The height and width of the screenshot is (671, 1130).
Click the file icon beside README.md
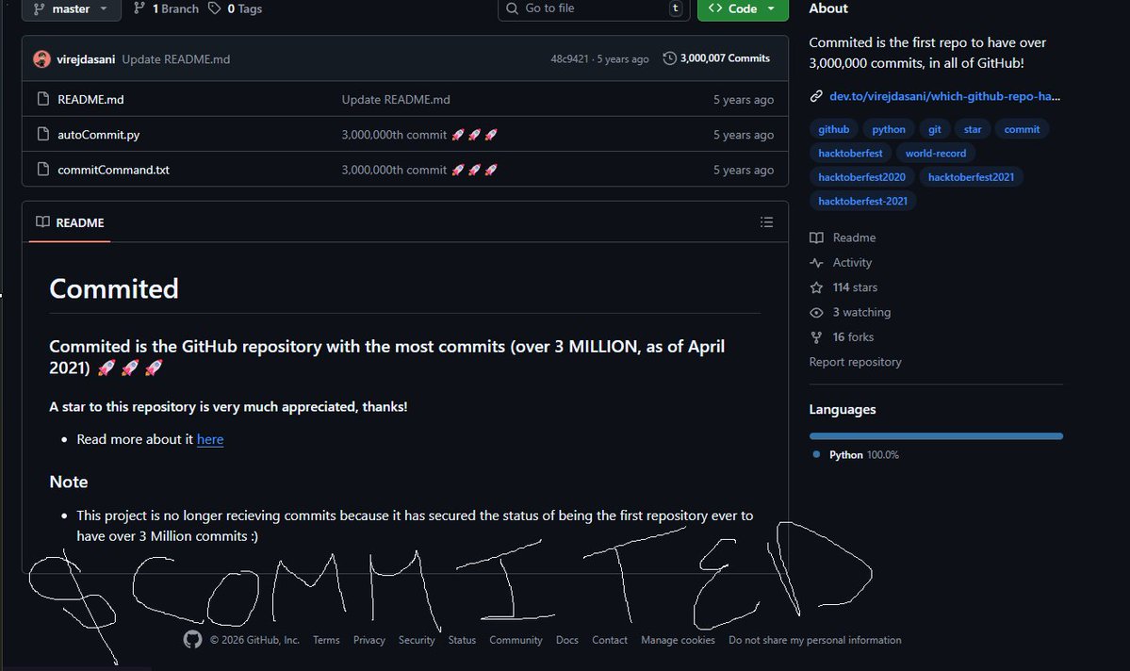click(x=43, y=99)
